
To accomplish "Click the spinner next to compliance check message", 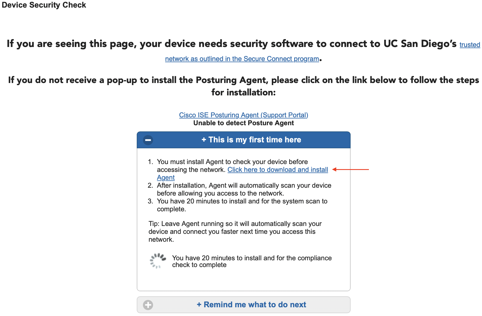I will (158, 261).
